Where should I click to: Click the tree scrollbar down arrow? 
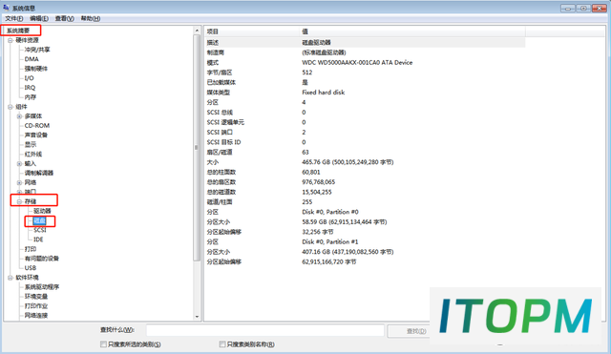[197, 317]
